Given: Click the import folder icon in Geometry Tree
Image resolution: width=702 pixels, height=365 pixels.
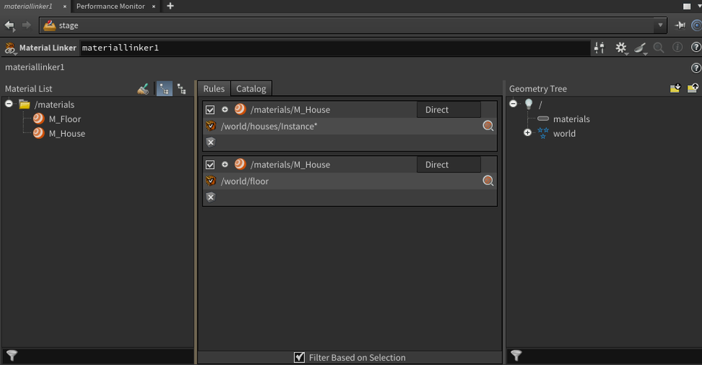Looking at the screenshot, I should click(x=675, y=89).
